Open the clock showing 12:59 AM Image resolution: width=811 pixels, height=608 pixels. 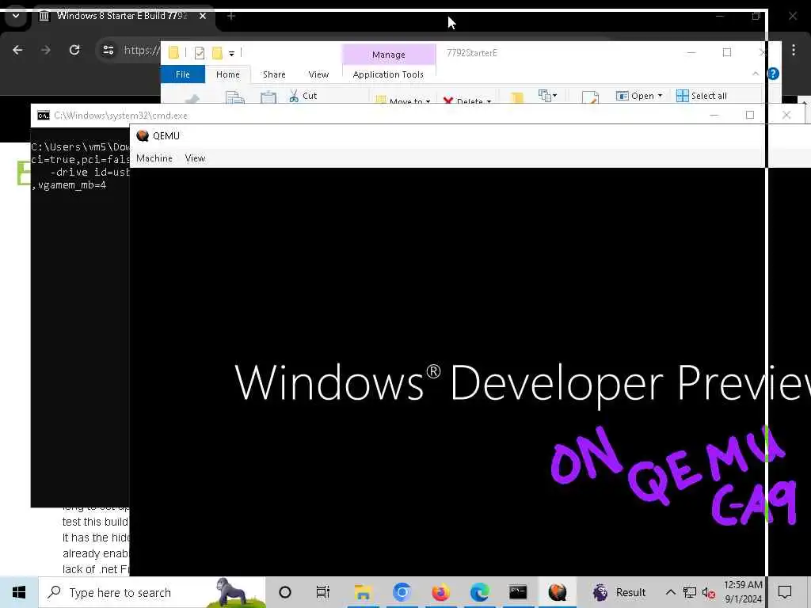[x=743, y=592]
